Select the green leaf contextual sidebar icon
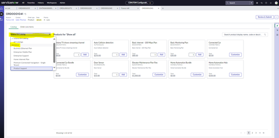 pos(277,26)
